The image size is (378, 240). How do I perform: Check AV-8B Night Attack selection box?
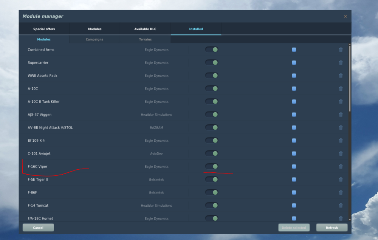click(x=294, y=128)
